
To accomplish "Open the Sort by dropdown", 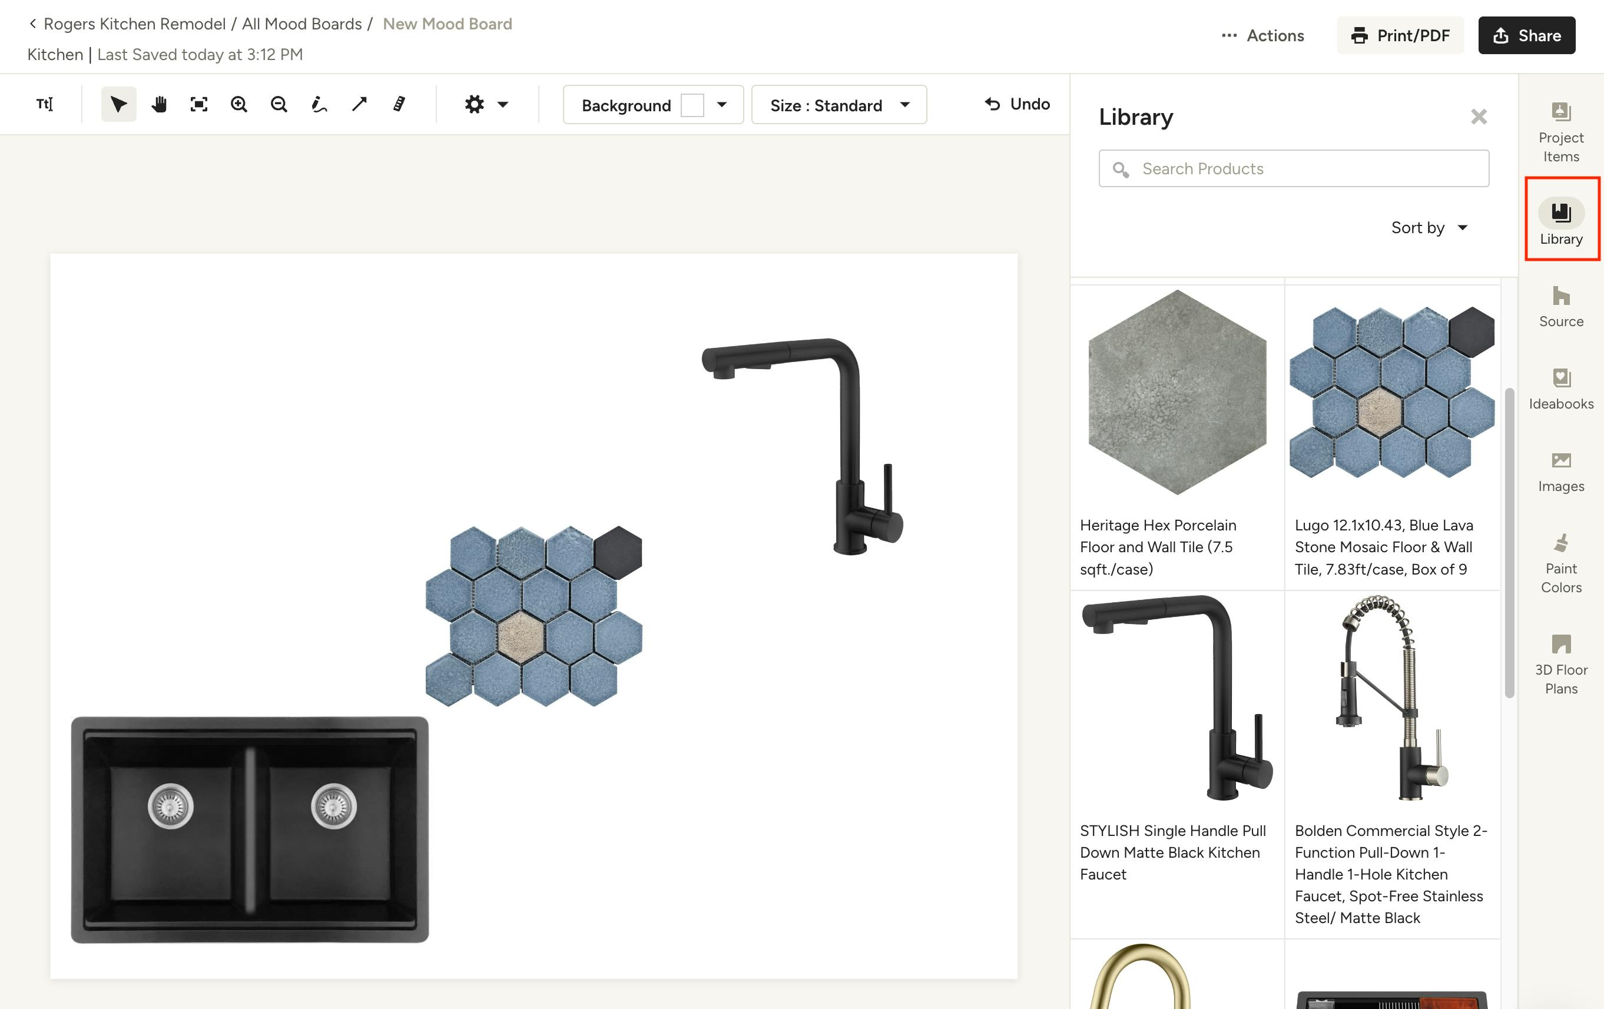I will (1430, 228).
